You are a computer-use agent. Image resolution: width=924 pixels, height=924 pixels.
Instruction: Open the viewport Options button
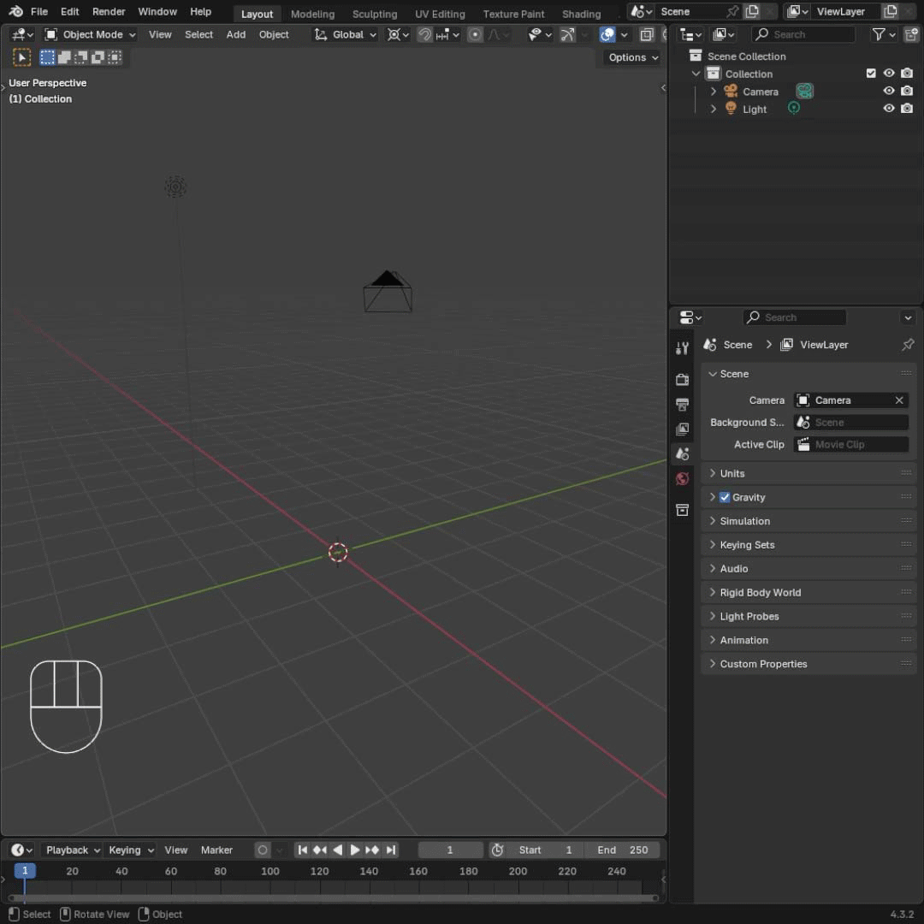click(633, 57)
